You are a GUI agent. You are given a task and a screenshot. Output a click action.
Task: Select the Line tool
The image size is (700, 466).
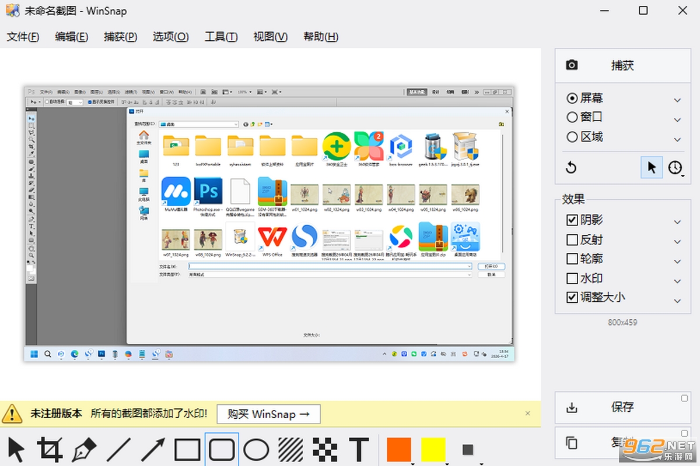coord(119,450)
